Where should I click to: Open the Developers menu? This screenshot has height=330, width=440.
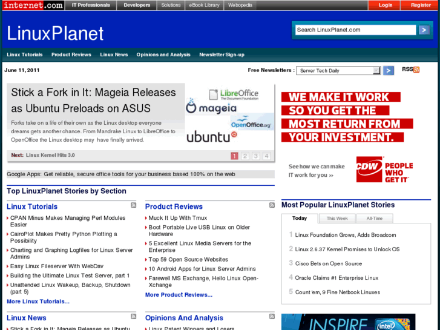click(x=137, y=5)
